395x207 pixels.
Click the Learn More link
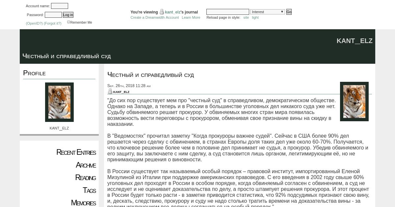click(x=191, y=17)
